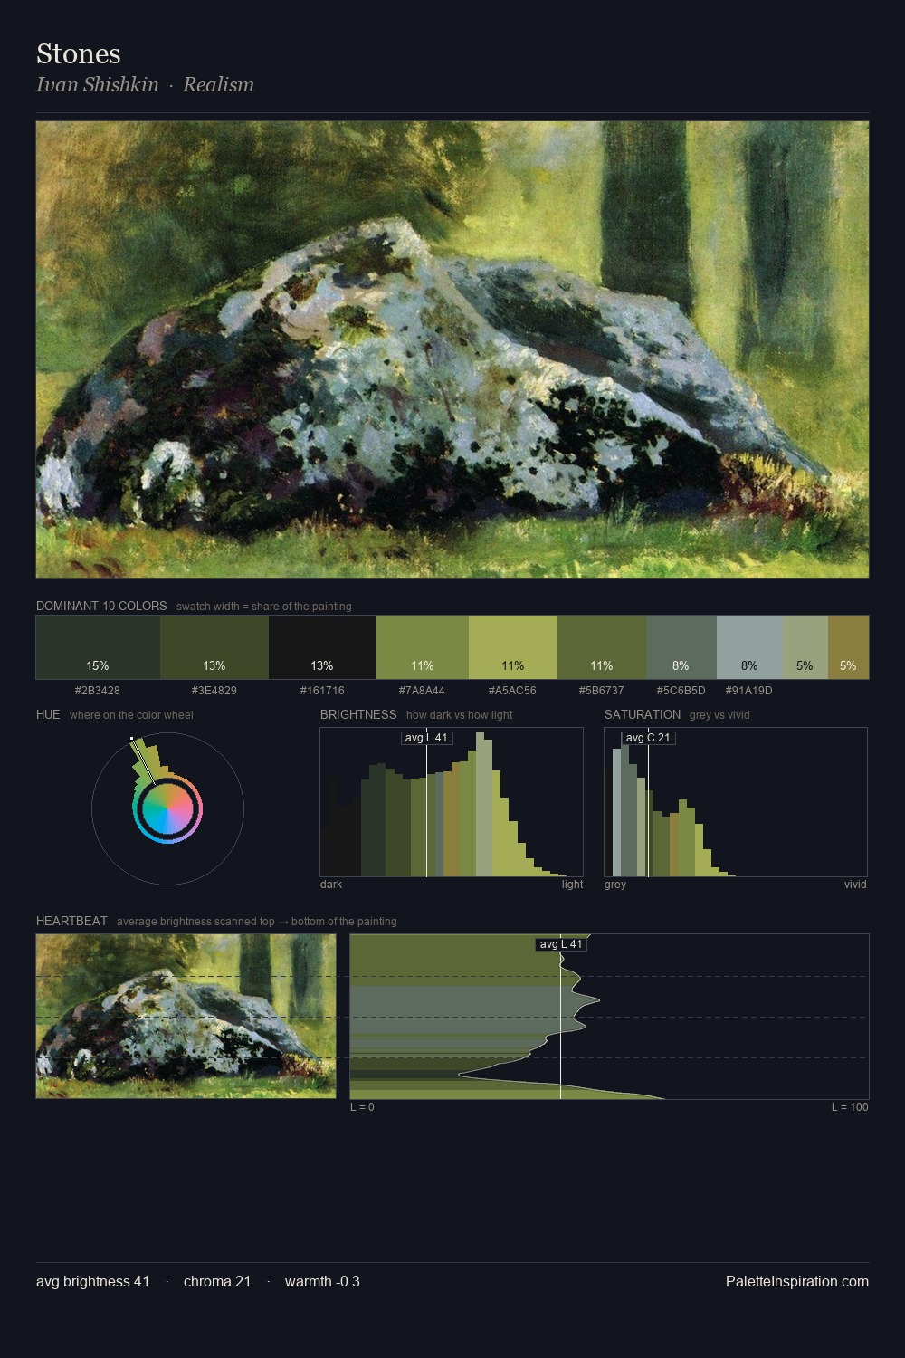Click 'chroma 21' in the footer
This screenshot has height=1358, width=905.
(217, 1281)
